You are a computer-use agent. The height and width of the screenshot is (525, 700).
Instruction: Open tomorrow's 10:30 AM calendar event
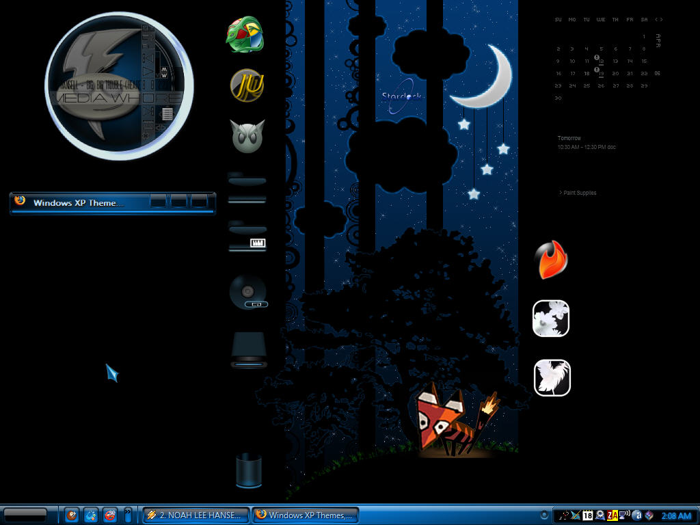point(586,147)
